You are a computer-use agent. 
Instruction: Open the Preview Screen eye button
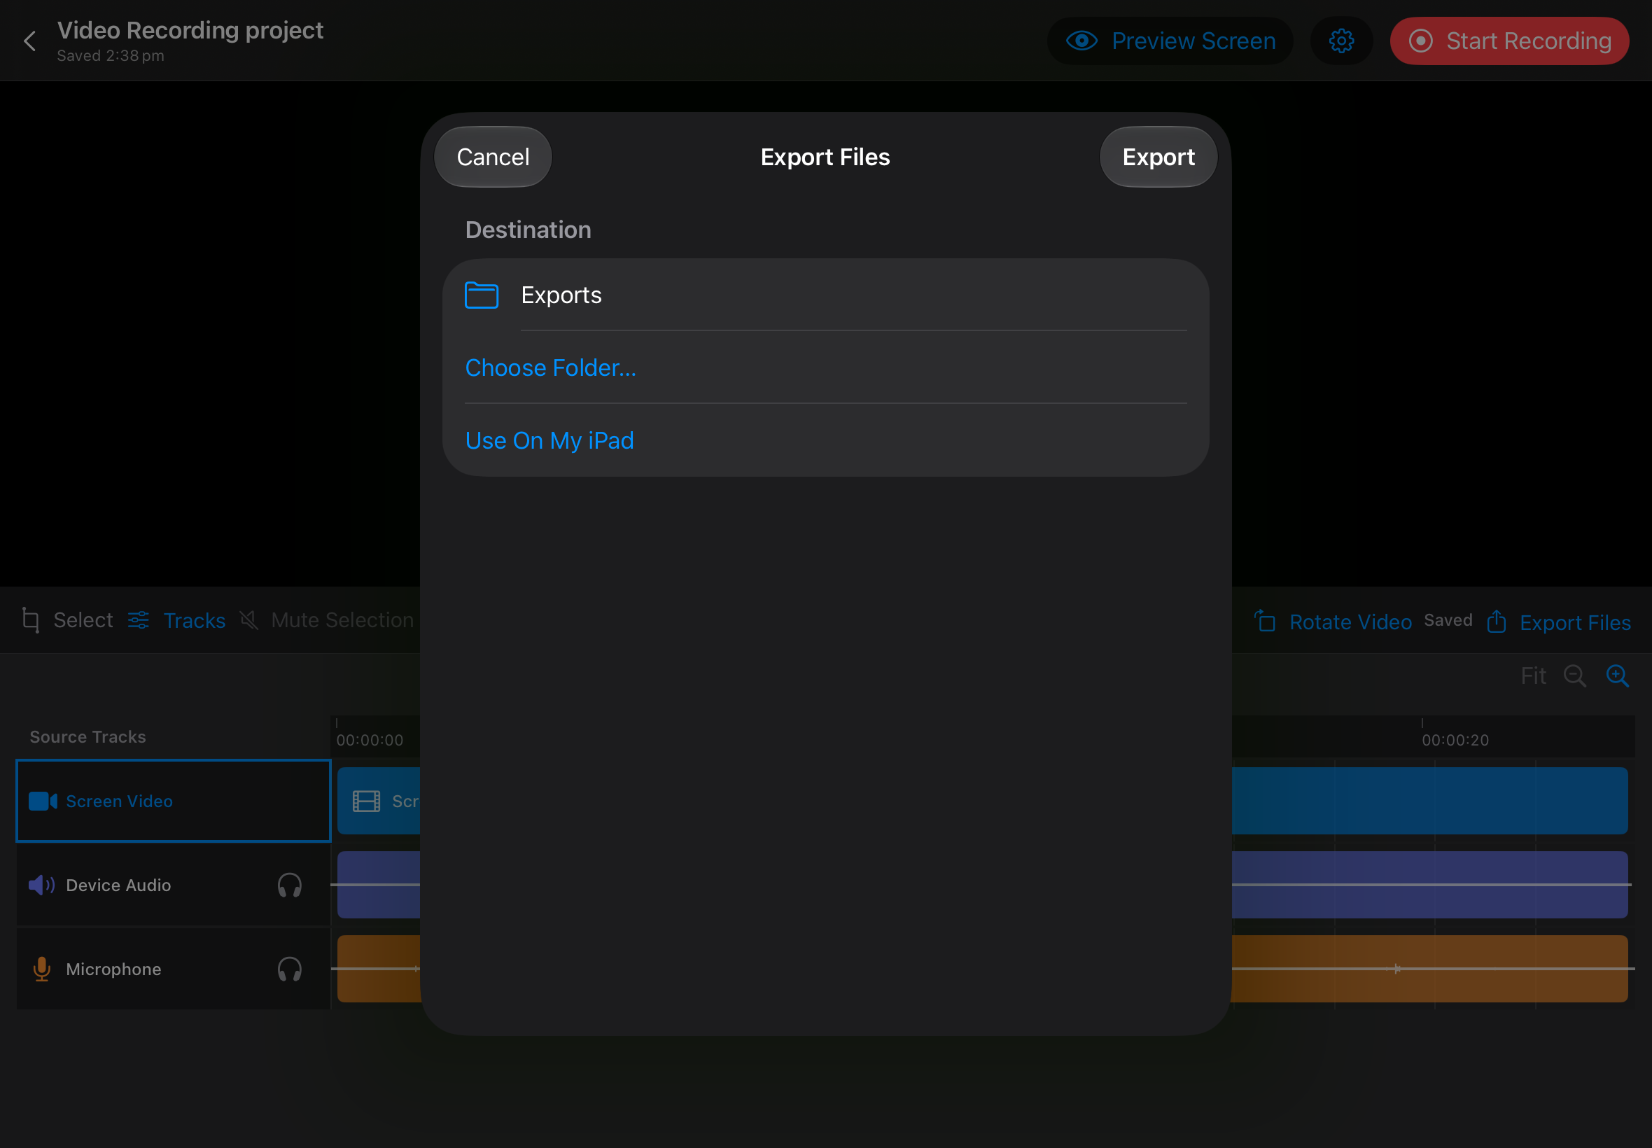point(1170,41)
